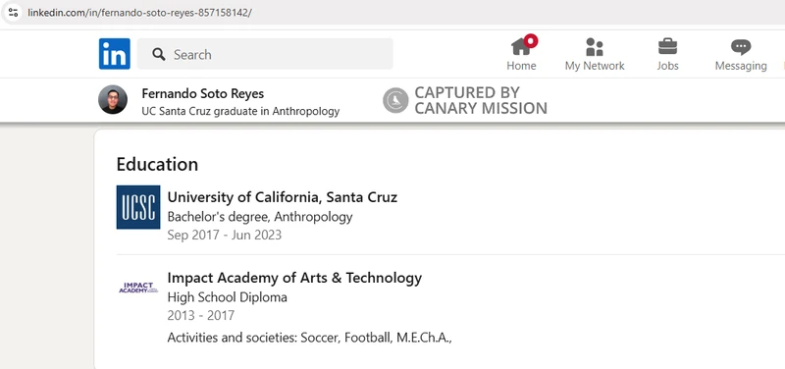Click the LinkedIn logo icon

(x=114, y=54)
